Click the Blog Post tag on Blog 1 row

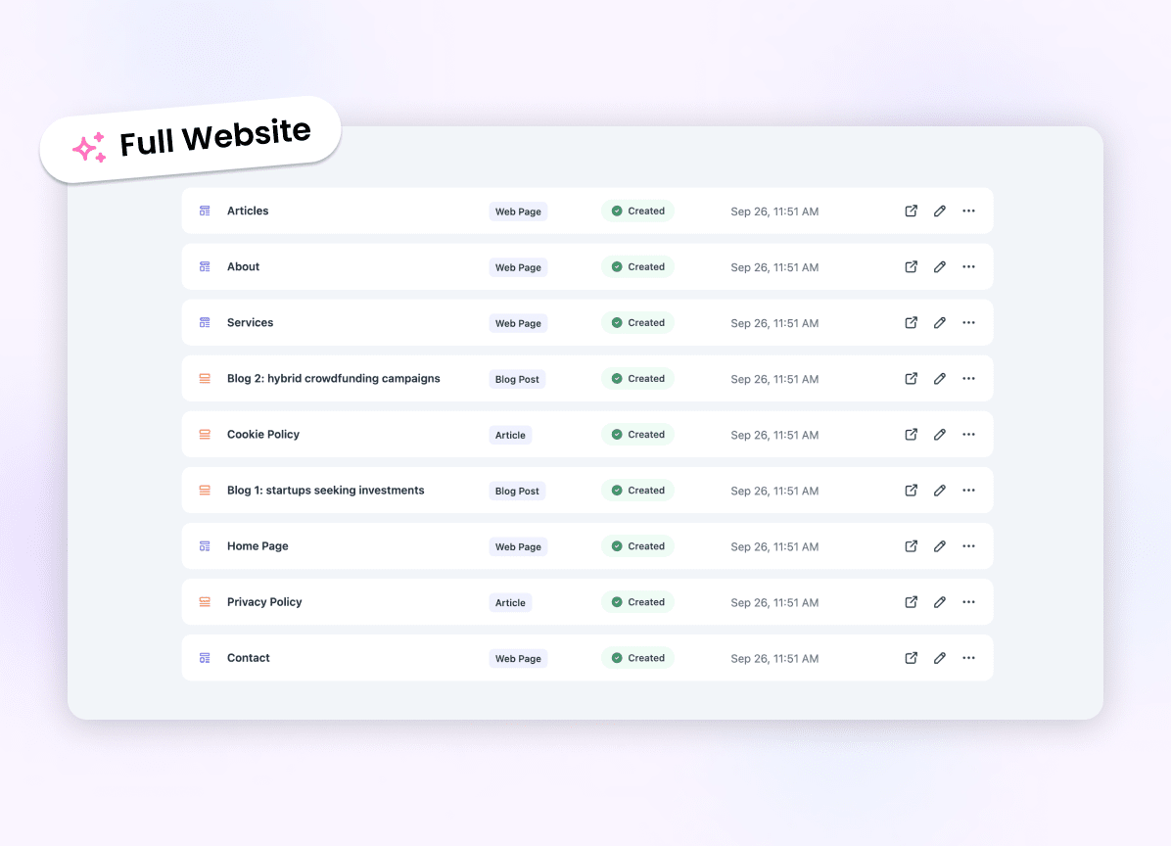[x=517, y=491]
